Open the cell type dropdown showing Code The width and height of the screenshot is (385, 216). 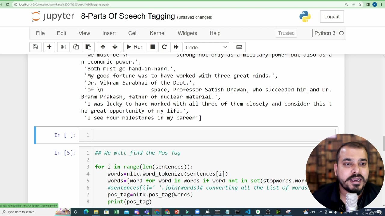(x=206, y=47)
